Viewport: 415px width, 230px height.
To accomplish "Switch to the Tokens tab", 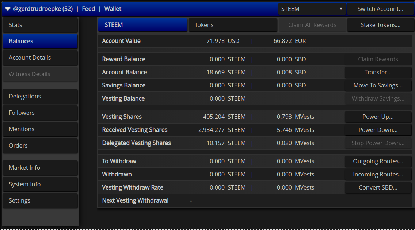I will [233, 25].
